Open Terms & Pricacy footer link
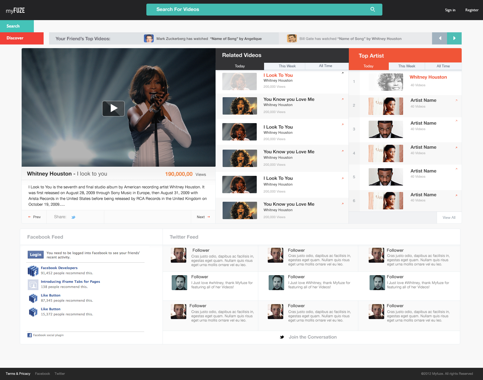Viewport: 483px width, 380px height. point(18,374)
